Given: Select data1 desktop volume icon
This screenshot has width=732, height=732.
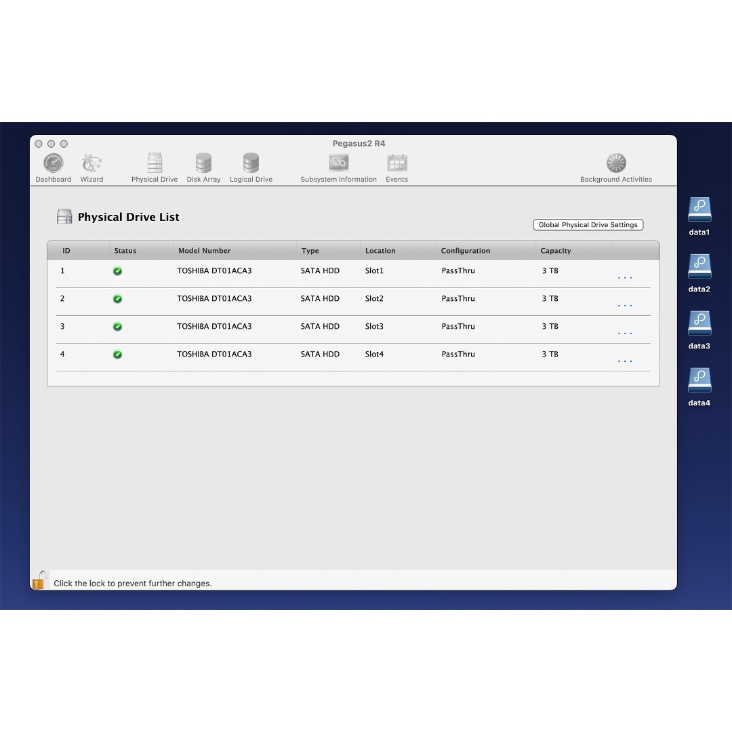Looking at the screenshot, I should (x=699, y=209).
